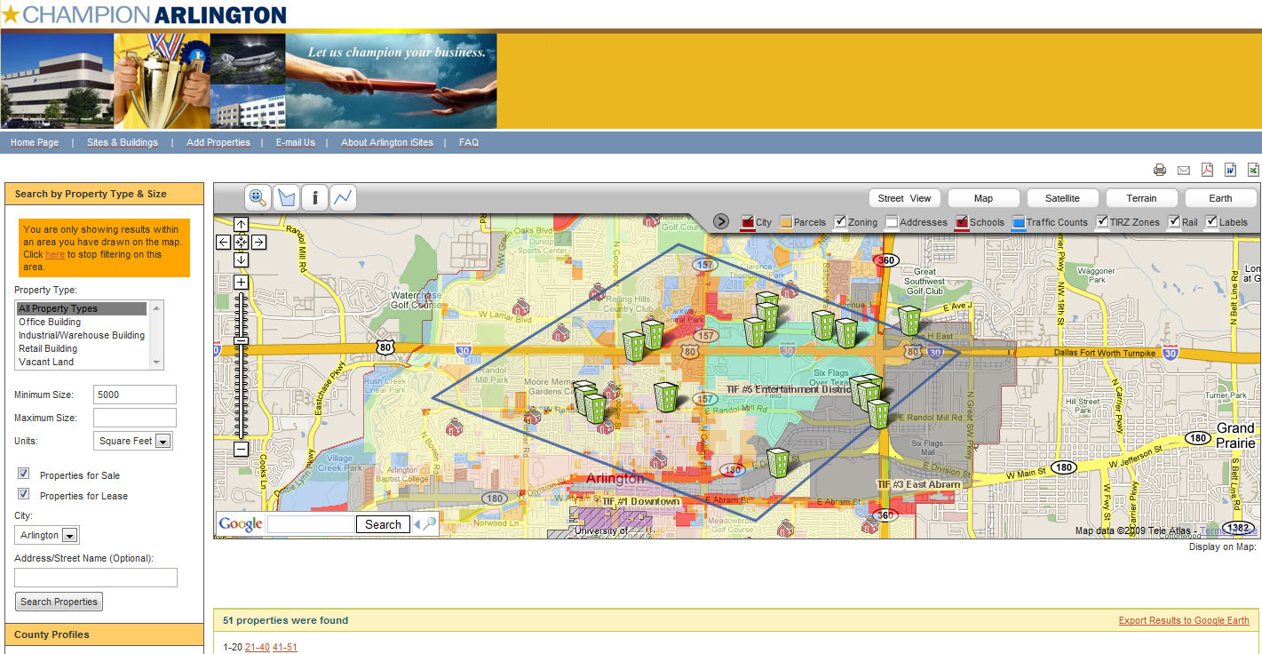Go to Home Page in navigation bar

pyautogui.click(x=35, y=142)
